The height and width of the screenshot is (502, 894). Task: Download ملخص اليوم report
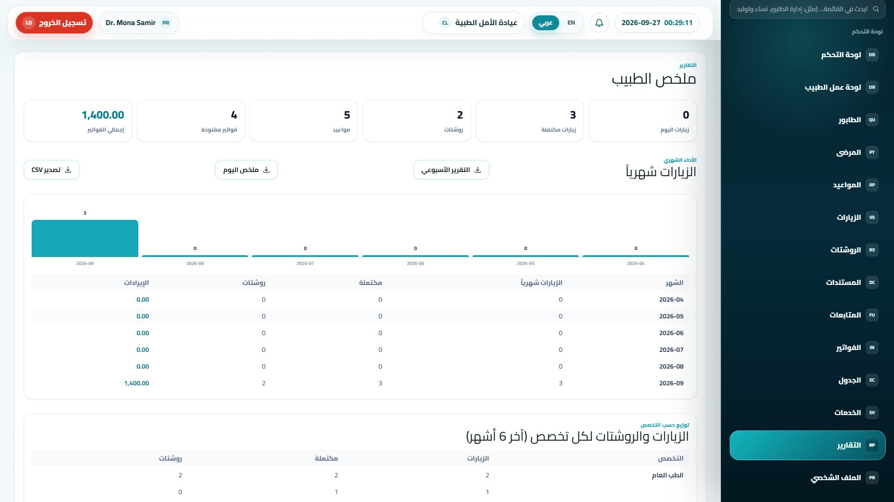(246, 170)
